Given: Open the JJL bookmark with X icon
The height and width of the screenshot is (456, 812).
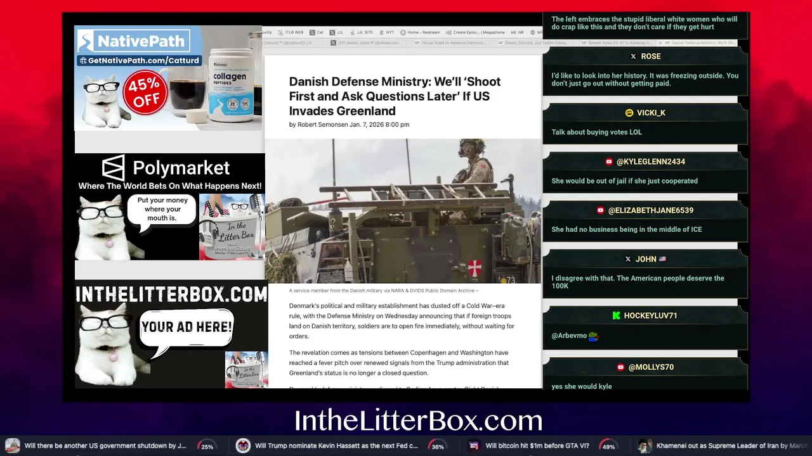Looking at the screenshot, I should (x=336, y=32).
